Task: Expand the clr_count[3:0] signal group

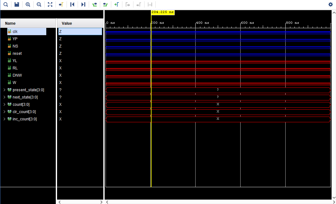Action: (x=4, y=112)
